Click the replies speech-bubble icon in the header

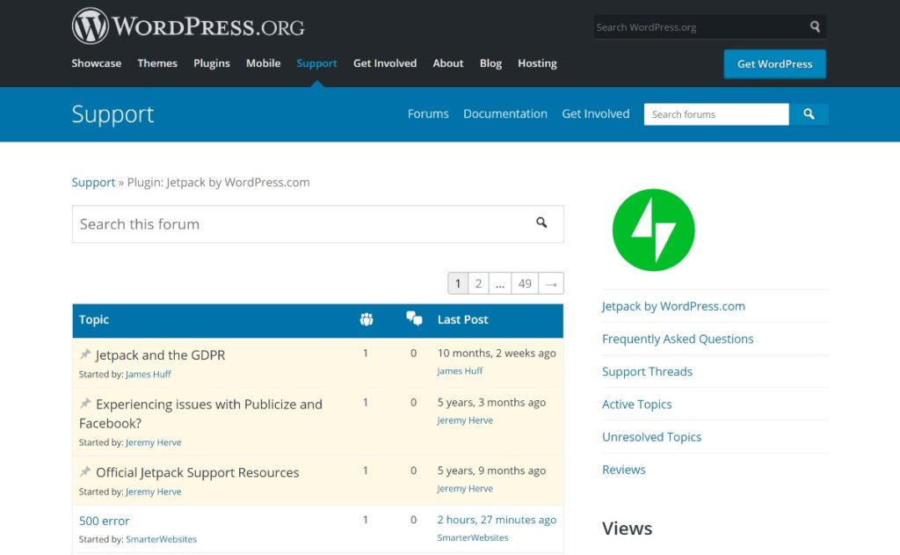[414, 318]
